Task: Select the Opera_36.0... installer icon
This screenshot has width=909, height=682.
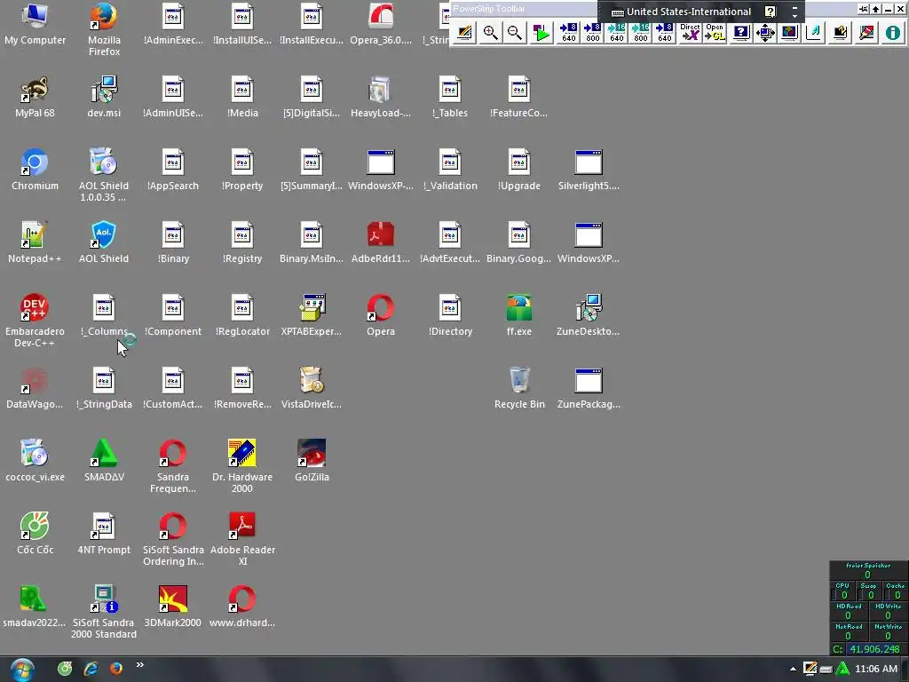Action: pyautogui.click(x=381, y=24)
